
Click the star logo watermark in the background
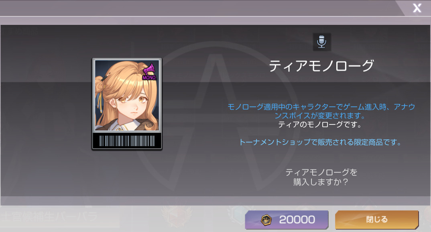click(x=214, y=116)
